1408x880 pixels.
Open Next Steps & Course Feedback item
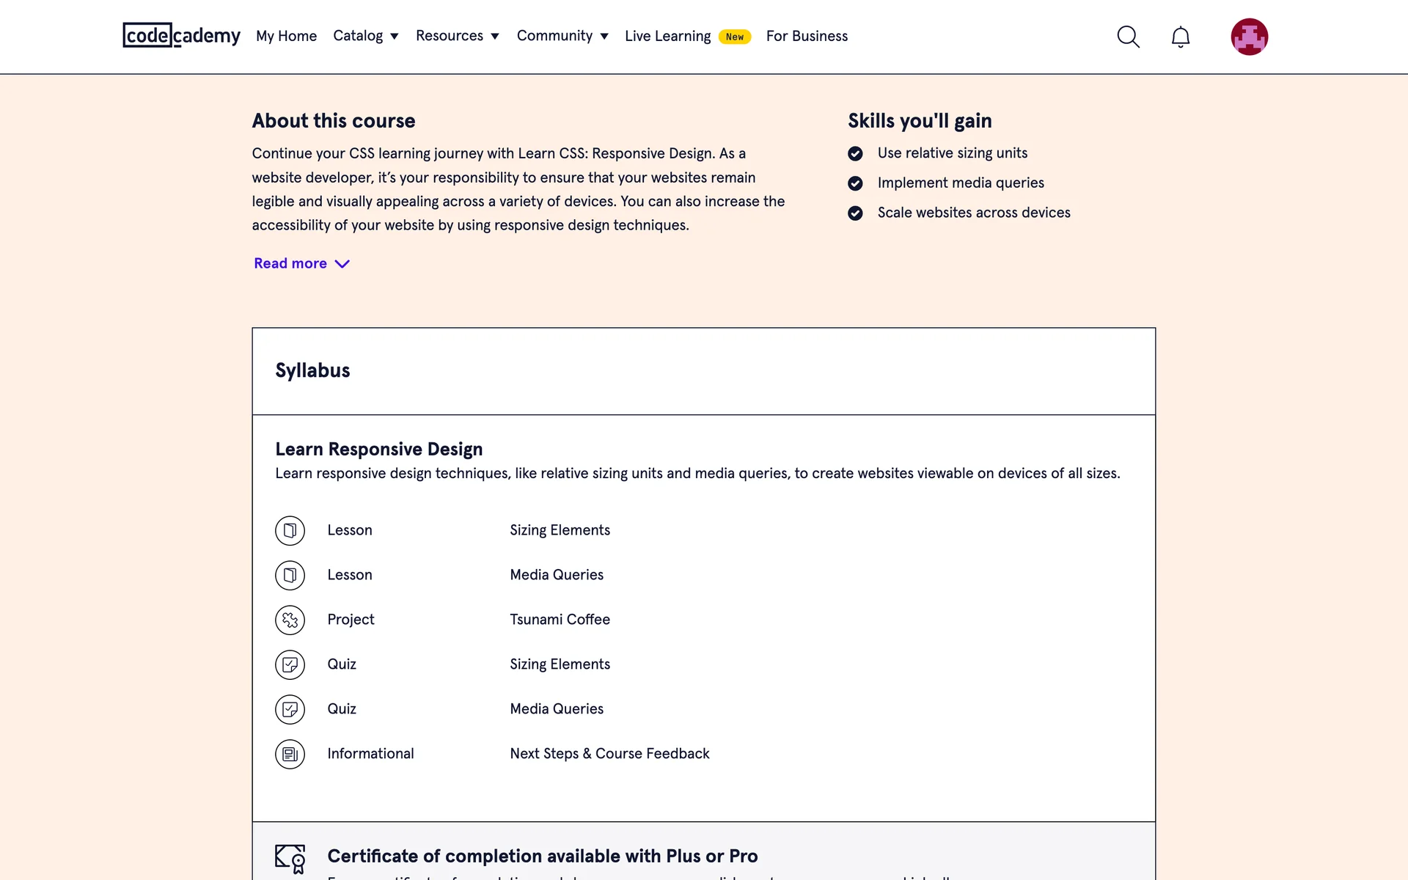coord(609,754)
